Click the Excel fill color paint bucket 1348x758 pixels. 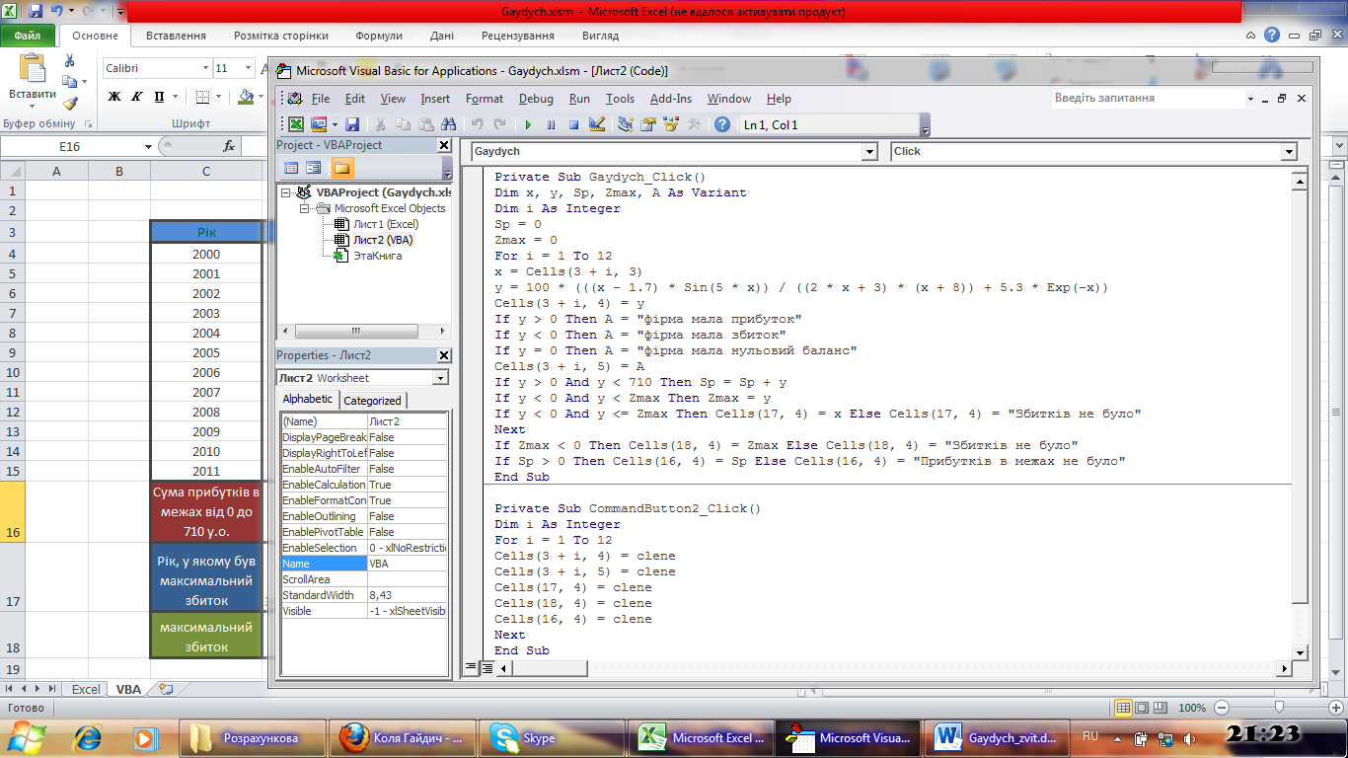point(247,97)
